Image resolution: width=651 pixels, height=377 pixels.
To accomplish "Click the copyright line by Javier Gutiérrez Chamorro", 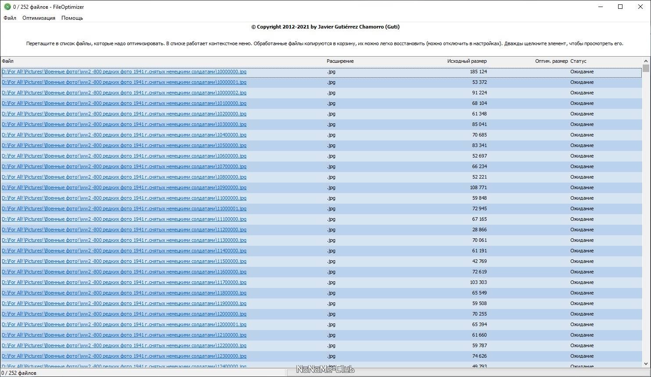I will 325,27.
